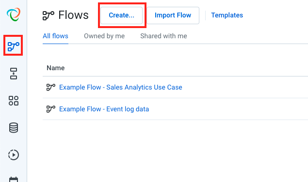Open Example Flow - Event log data
This screenshot has height=182, width=308.
[x=104, y=109]
